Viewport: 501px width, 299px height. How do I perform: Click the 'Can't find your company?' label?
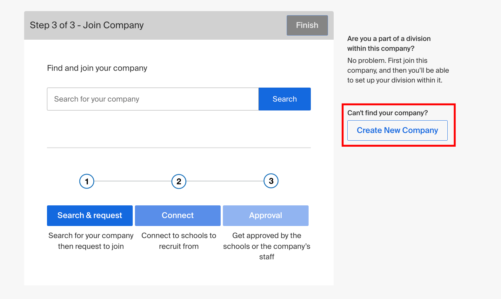pyautogui.click(x=387, y=113)
